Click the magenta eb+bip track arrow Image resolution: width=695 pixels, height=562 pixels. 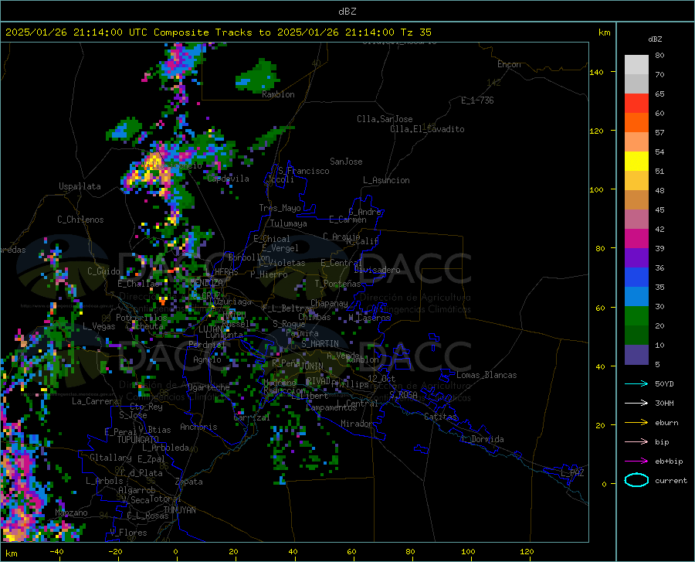636,462
